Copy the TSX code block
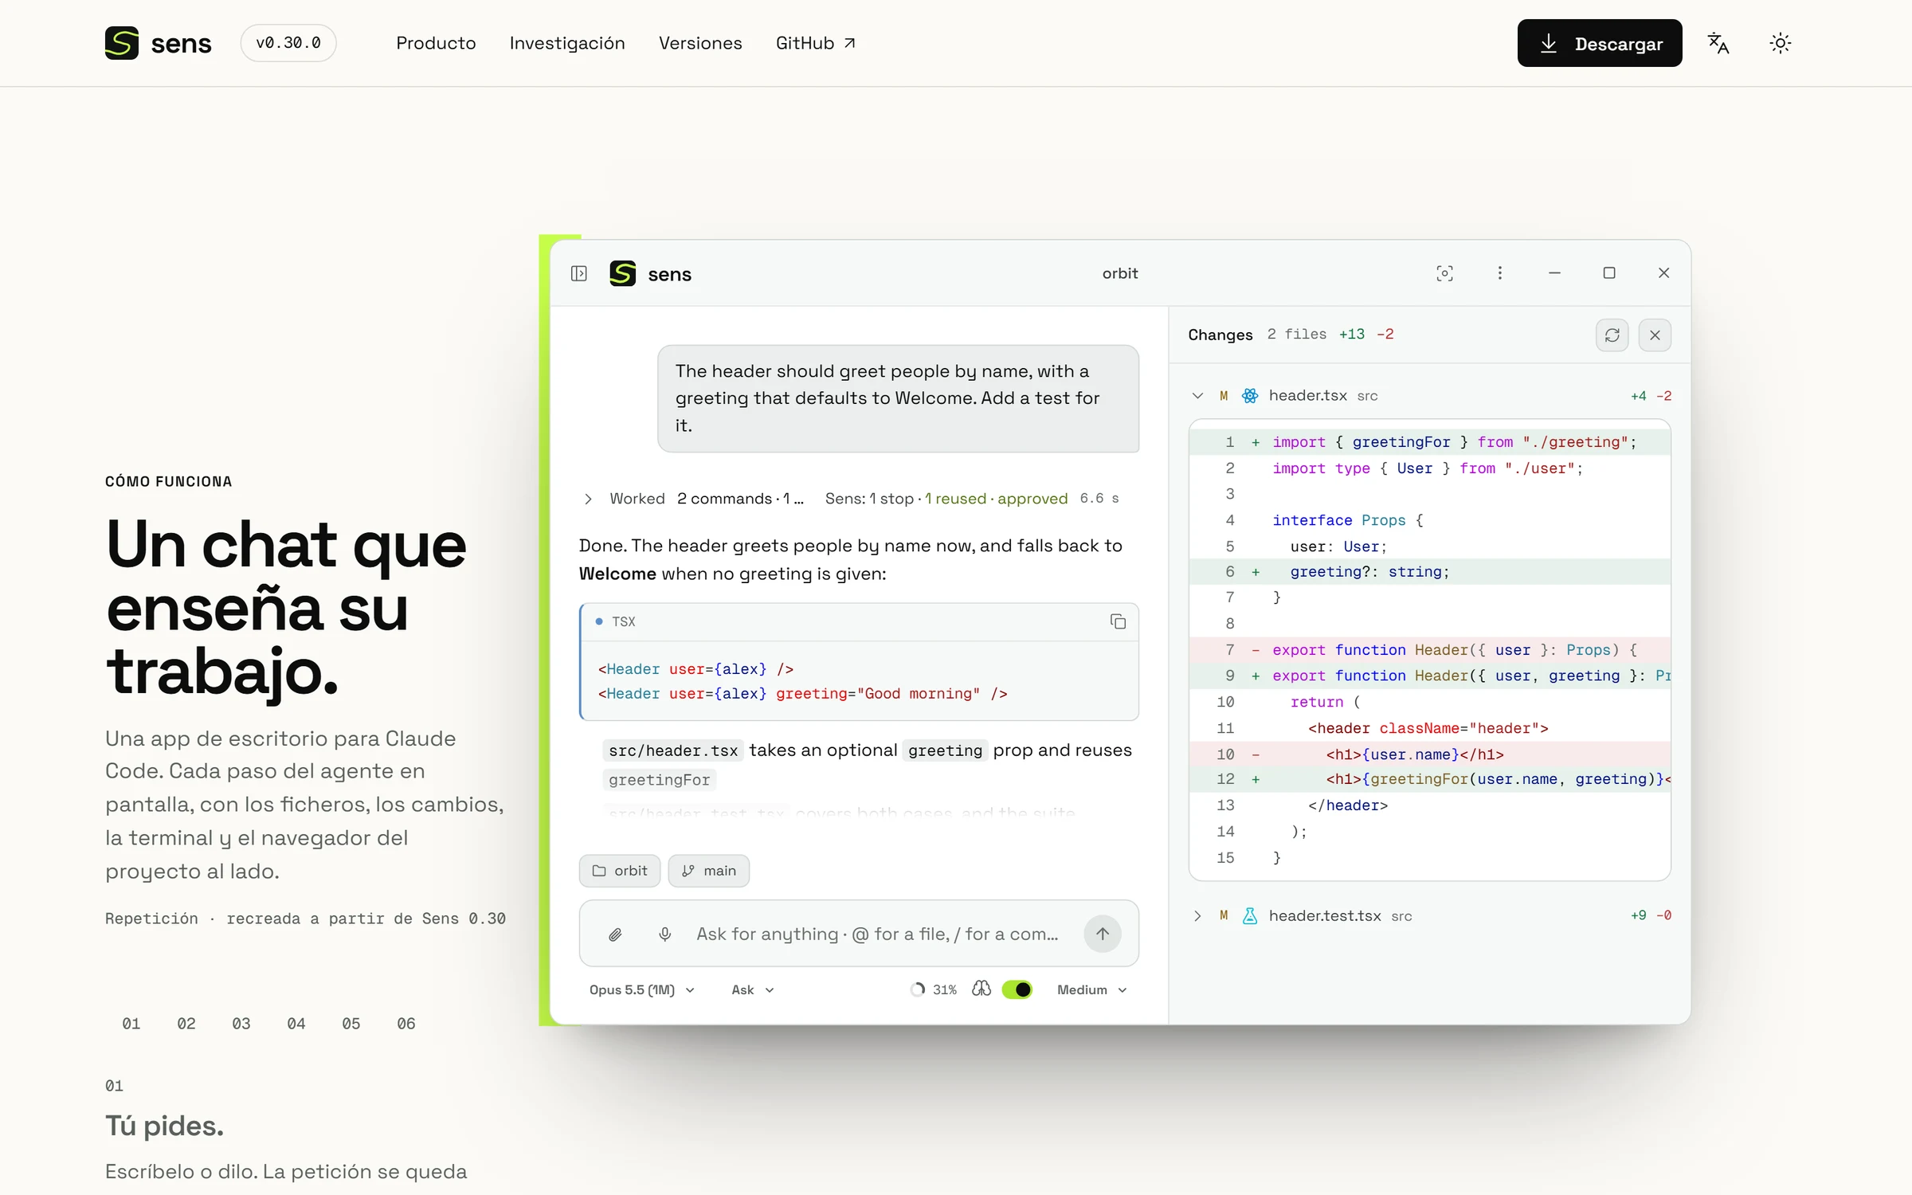1912x1195 pixels. tap(1118, 621)
